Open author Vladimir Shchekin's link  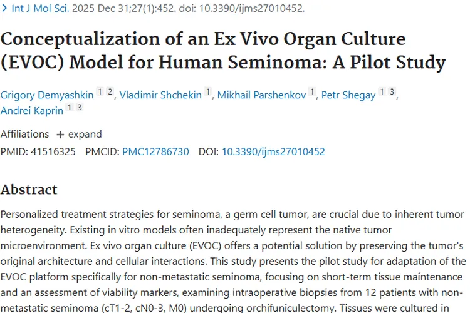161,95
